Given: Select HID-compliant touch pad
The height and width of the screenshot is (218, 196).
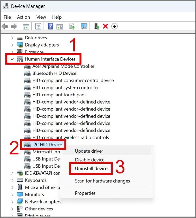Looking at the screenshot, I should (58, 95).
